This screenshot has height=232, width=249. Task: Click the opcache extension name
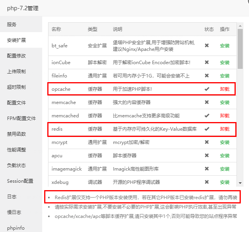[61, 89]
